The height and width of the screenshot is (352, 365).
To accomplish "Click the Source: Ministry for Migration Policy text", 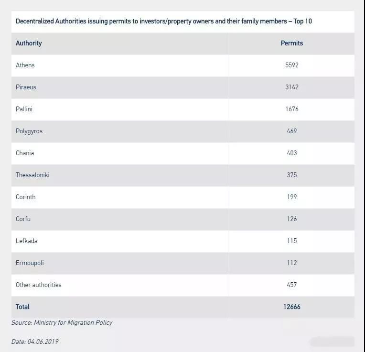I will tap(62, 323).
